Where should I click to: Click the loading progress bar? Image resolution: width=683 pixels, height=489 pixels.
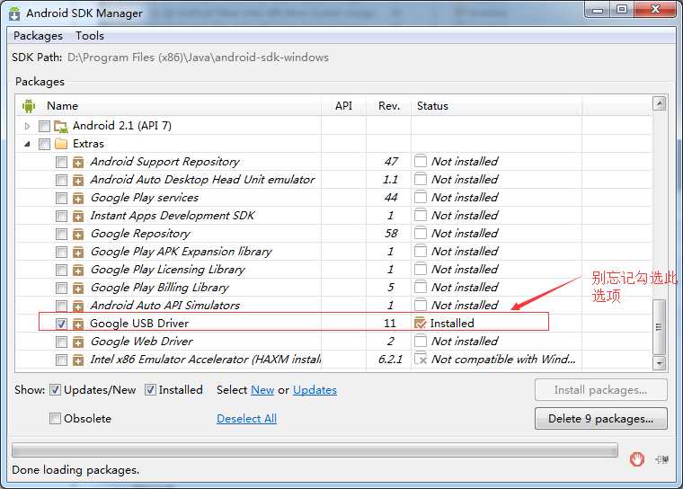(315, 449)
